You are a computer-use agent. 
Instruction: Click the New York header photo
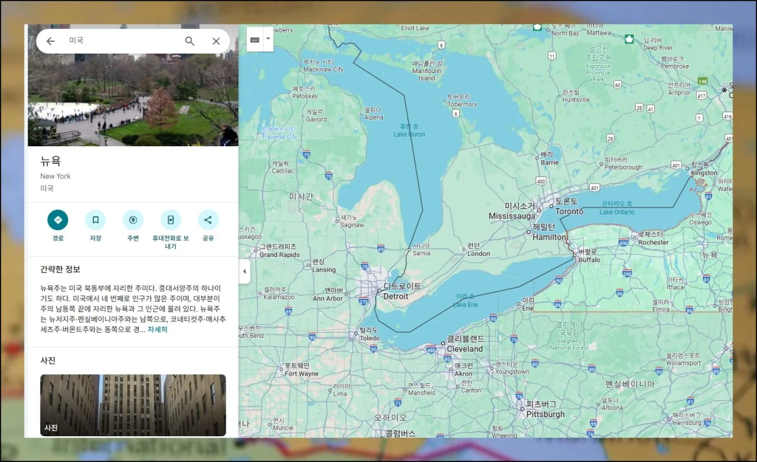[x=133, y=95]
